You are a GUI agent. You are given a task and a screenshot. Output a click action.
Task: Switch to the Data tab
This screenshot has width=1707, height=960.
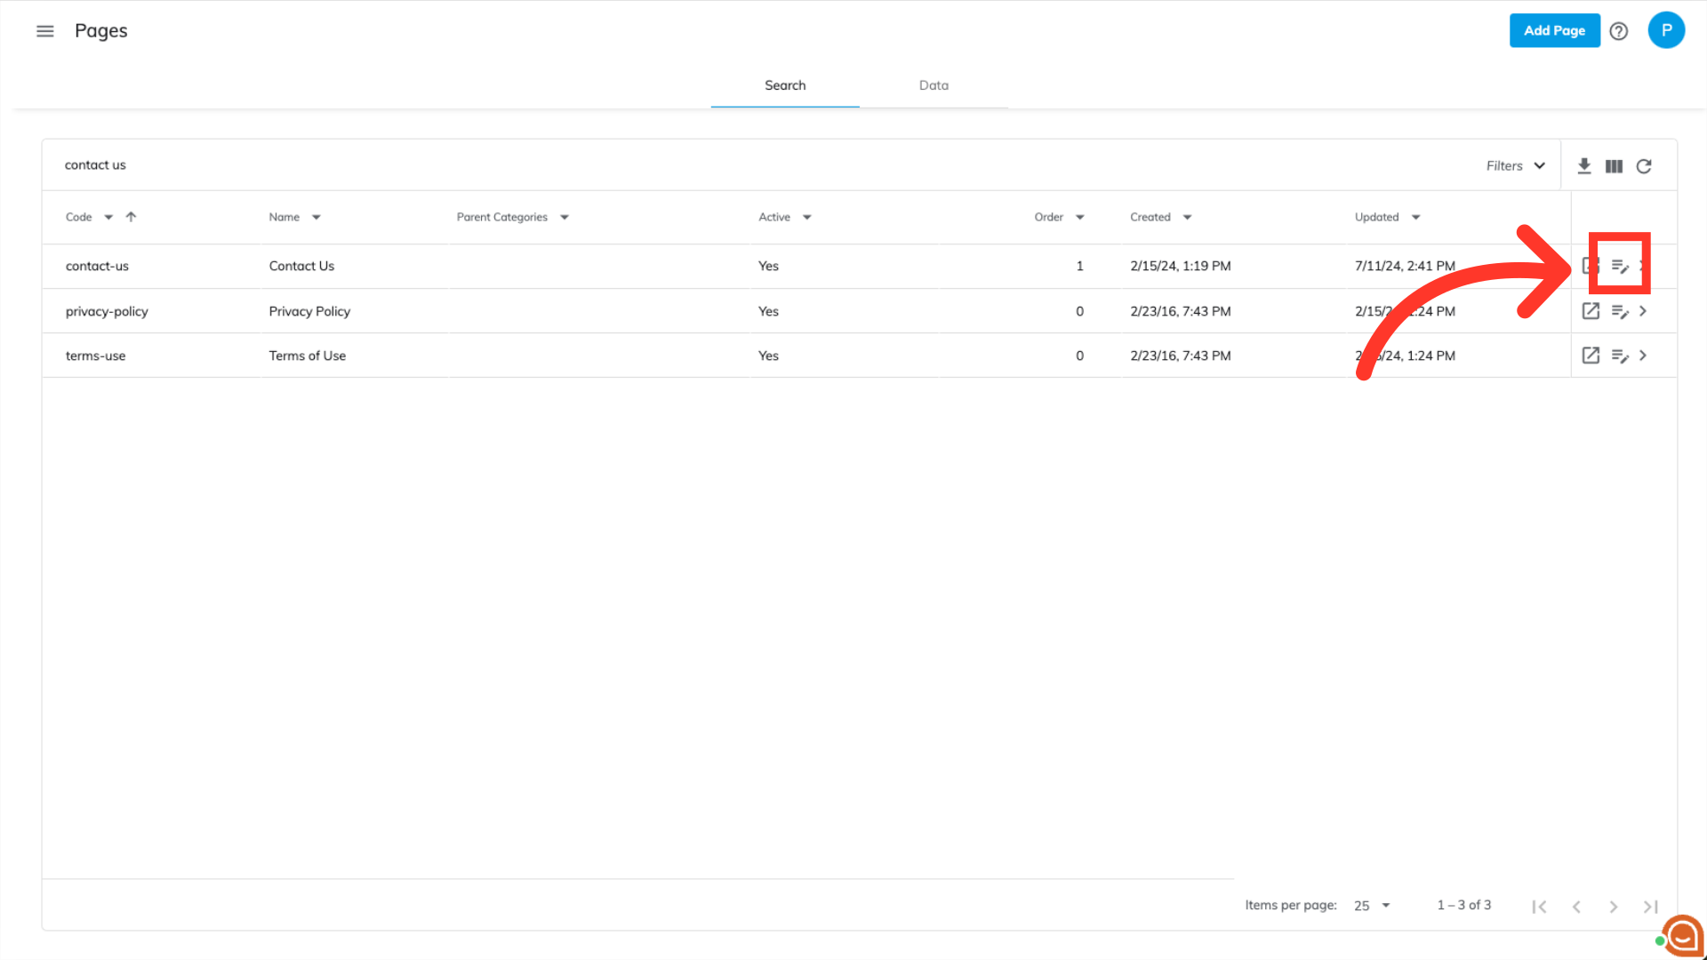[934, 85]
